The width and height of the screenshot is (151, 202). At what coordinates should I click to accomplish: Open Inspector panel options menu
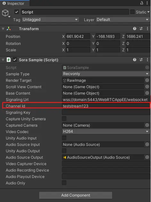[147, 3]
